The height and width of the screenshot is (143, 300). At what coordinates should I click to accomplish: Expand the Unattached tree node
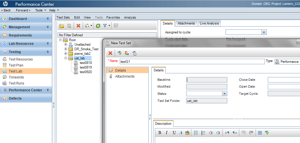(x=66, y=45)
